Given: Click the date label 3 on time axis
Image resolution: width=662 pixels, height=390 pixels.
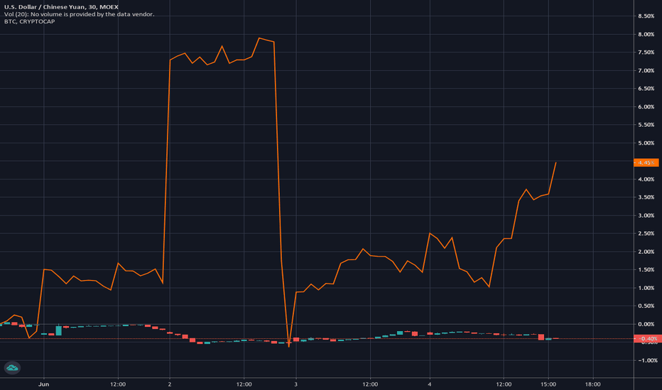Looking at the screenshot, I should [x=296, y=384].
